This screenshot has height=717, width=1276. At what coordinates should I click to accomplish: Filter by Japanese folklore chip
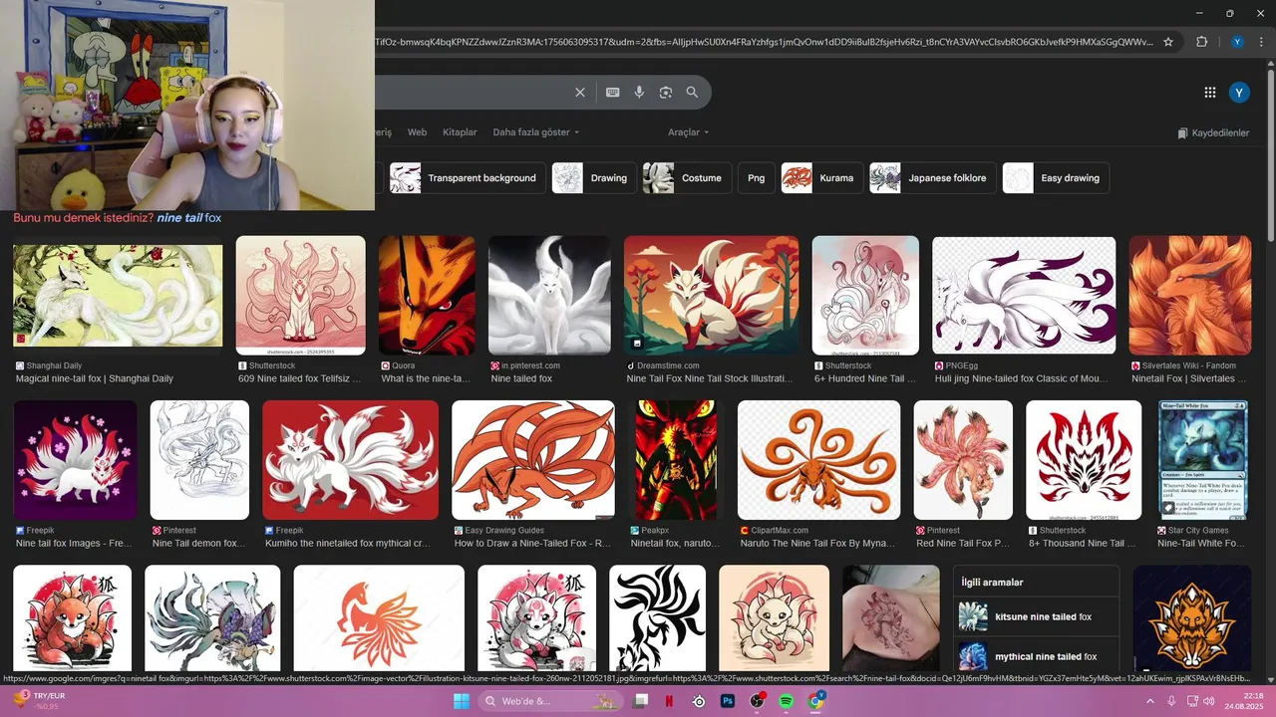point(933,178)
